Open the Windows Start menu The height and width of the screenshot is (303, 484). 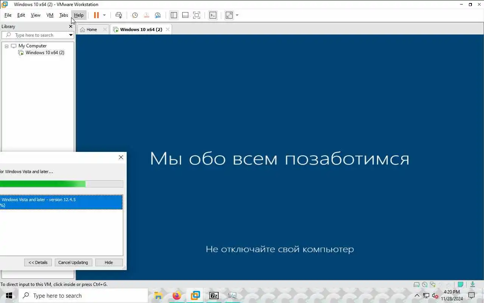pyautogui.click(x=9, y=296)
